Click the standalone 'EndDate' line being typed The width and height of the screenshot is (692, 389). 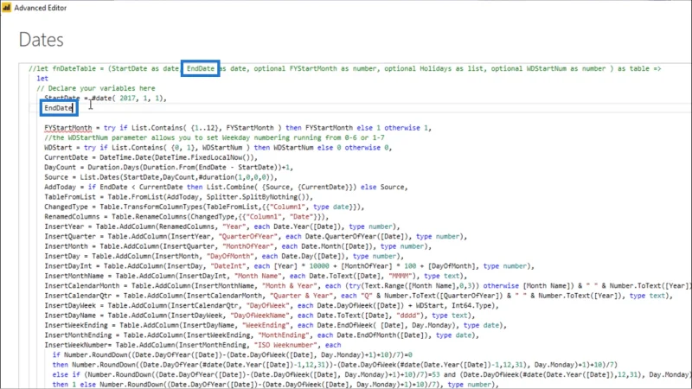click(x=58, y=108)
